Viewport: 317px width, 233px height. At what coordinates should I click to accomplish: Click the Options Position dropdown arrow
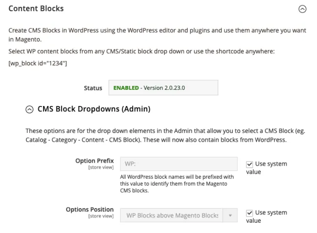point(230,215)
